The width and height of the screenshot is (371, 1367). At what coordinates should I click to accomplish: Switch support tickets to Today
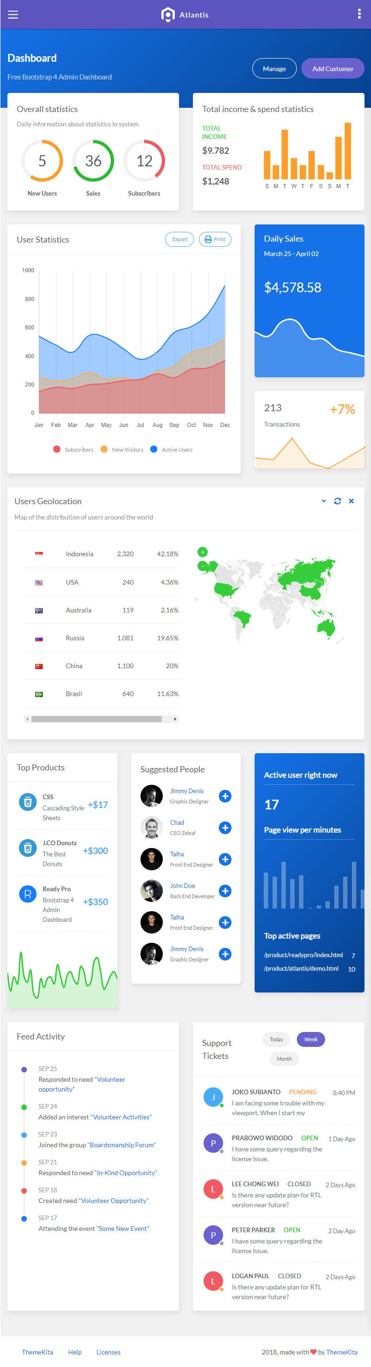tap(276, 1039)
